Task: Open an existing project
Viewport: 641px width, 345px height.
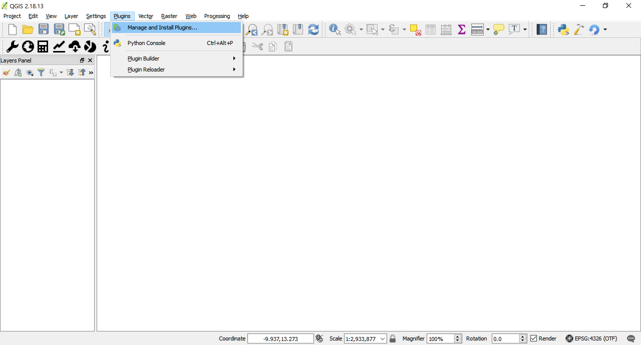Action: 28,29
